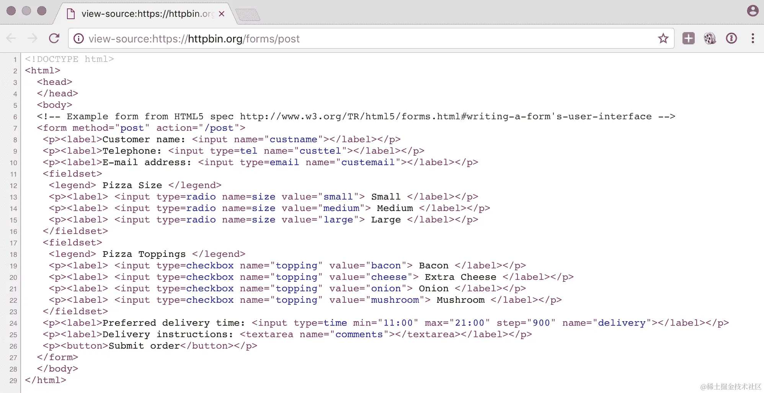Click the closing "</form>" tag on line 27
764x393 pixels.
tap(57, 357)
